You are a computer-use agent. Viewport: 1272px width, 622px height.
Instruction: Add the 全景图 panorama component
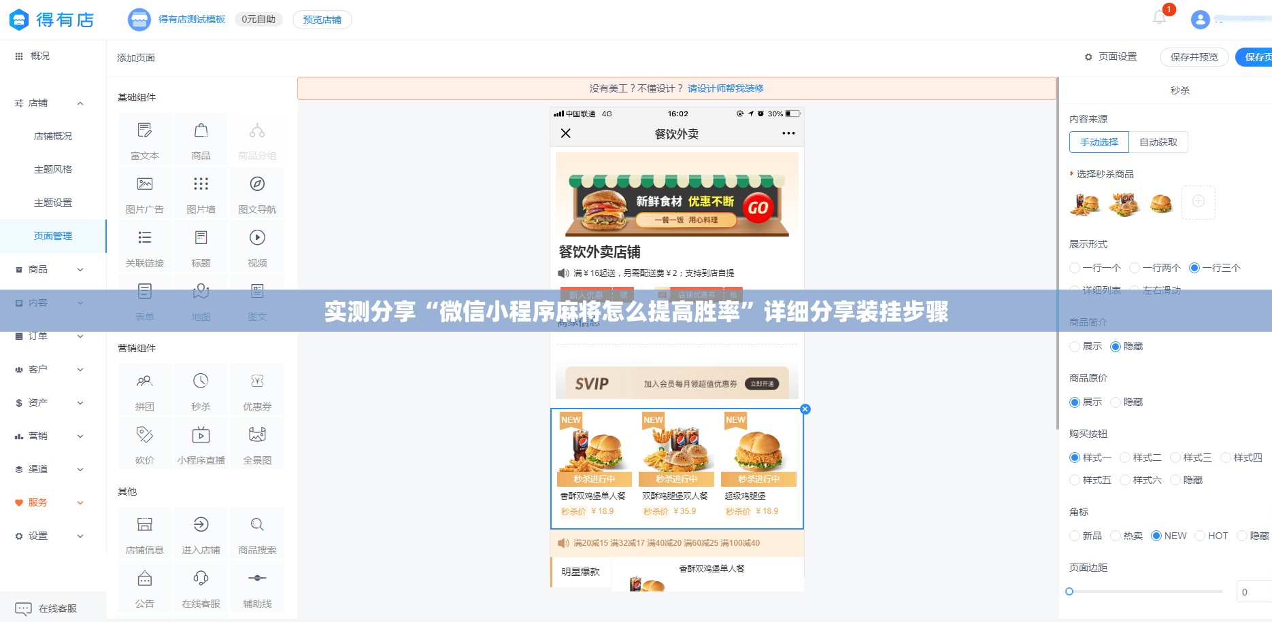click(x=257, y=445)
